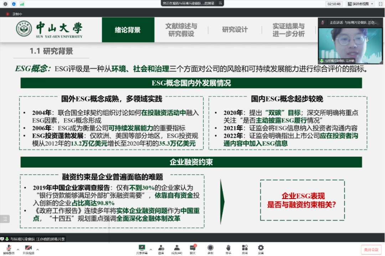
Task: Click the blue security shield icon
Action: [14, 4]
